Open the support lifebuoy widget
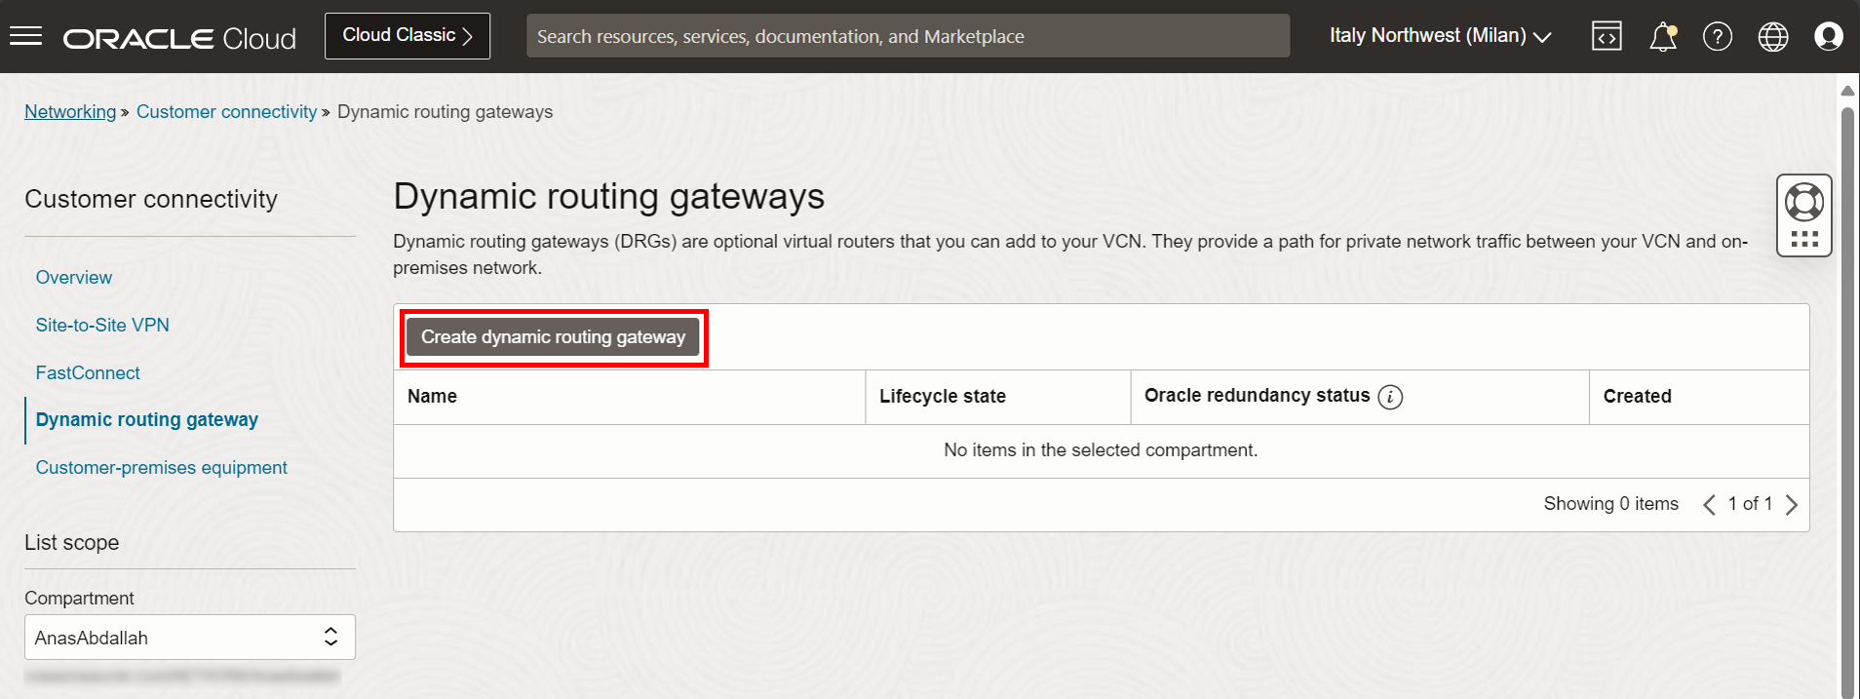1860x699 pixels. coord(1804,215)
